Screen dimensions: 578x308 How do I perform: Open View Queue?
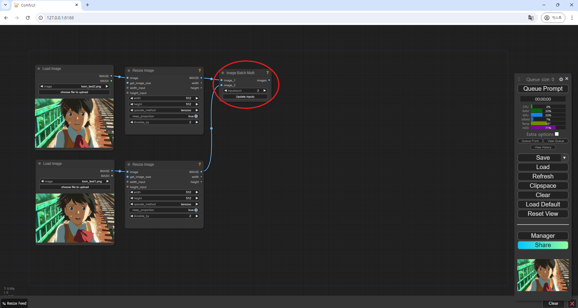556,141
